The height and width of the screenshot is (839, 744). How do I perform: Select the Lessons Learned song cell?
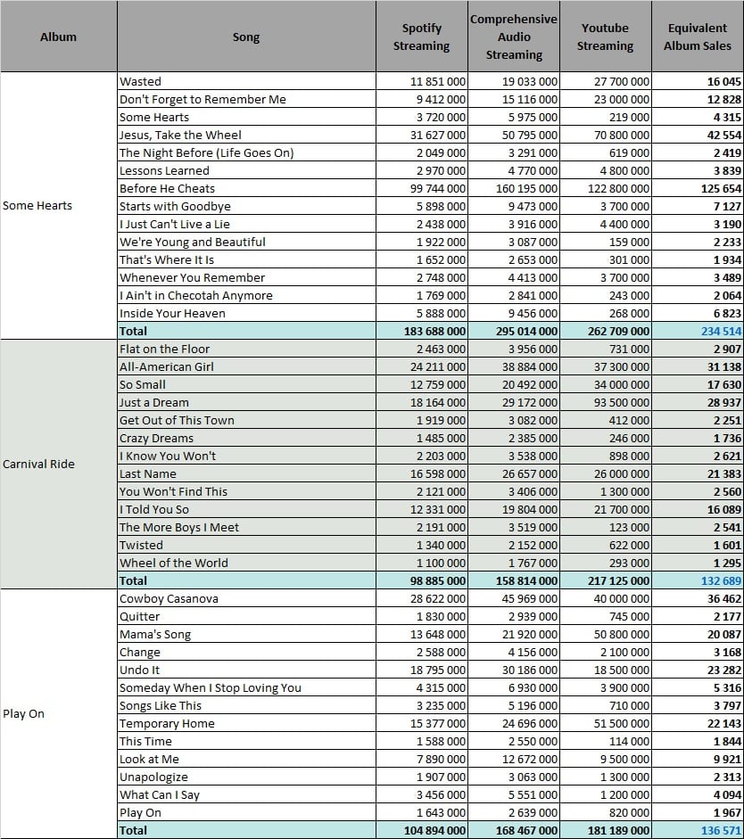click(x=246, y=170)
